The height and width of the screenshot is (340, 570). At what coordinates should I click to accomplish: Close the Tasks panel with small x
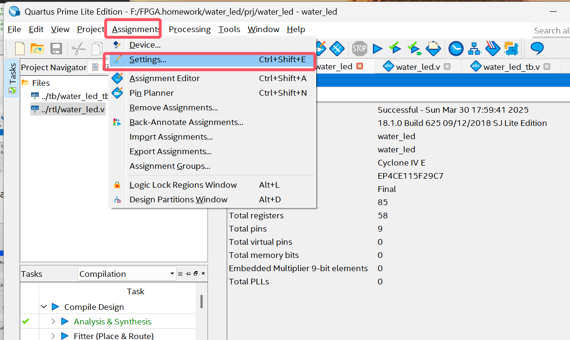click(203, 274)
